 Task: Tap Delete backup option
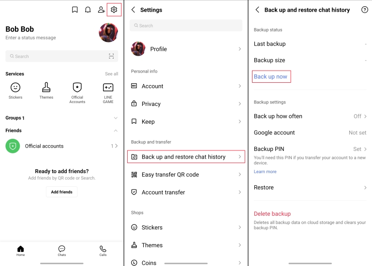(272, 214)
